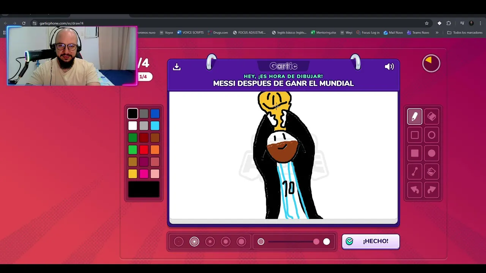The height and width of the screenshot is (273, 486).
Task: View site information icon beside URL
Action: click(35, 23)
